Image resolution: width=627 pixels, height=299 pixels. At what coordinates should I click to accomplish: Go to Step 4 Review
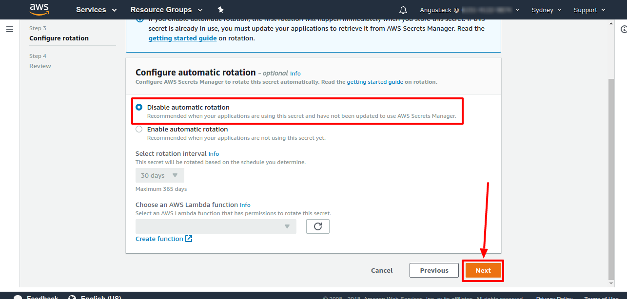click(40, 61)
